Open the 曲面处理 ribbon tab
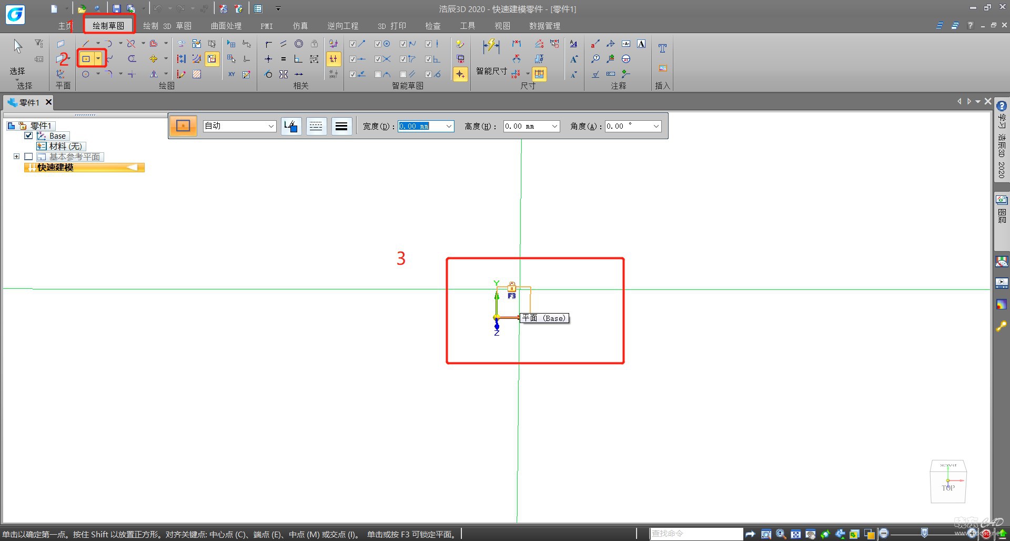This screenshot has width=1010, height=541. 226,26
